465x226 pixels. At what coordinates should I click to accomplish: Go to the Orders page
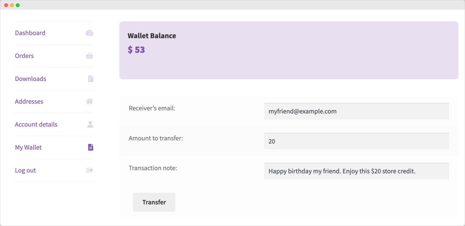[24, 56]
